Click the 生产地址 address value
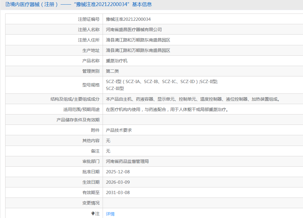Viewport: 303px width, 218px height. pyautogui.click(x=138, y=50)
